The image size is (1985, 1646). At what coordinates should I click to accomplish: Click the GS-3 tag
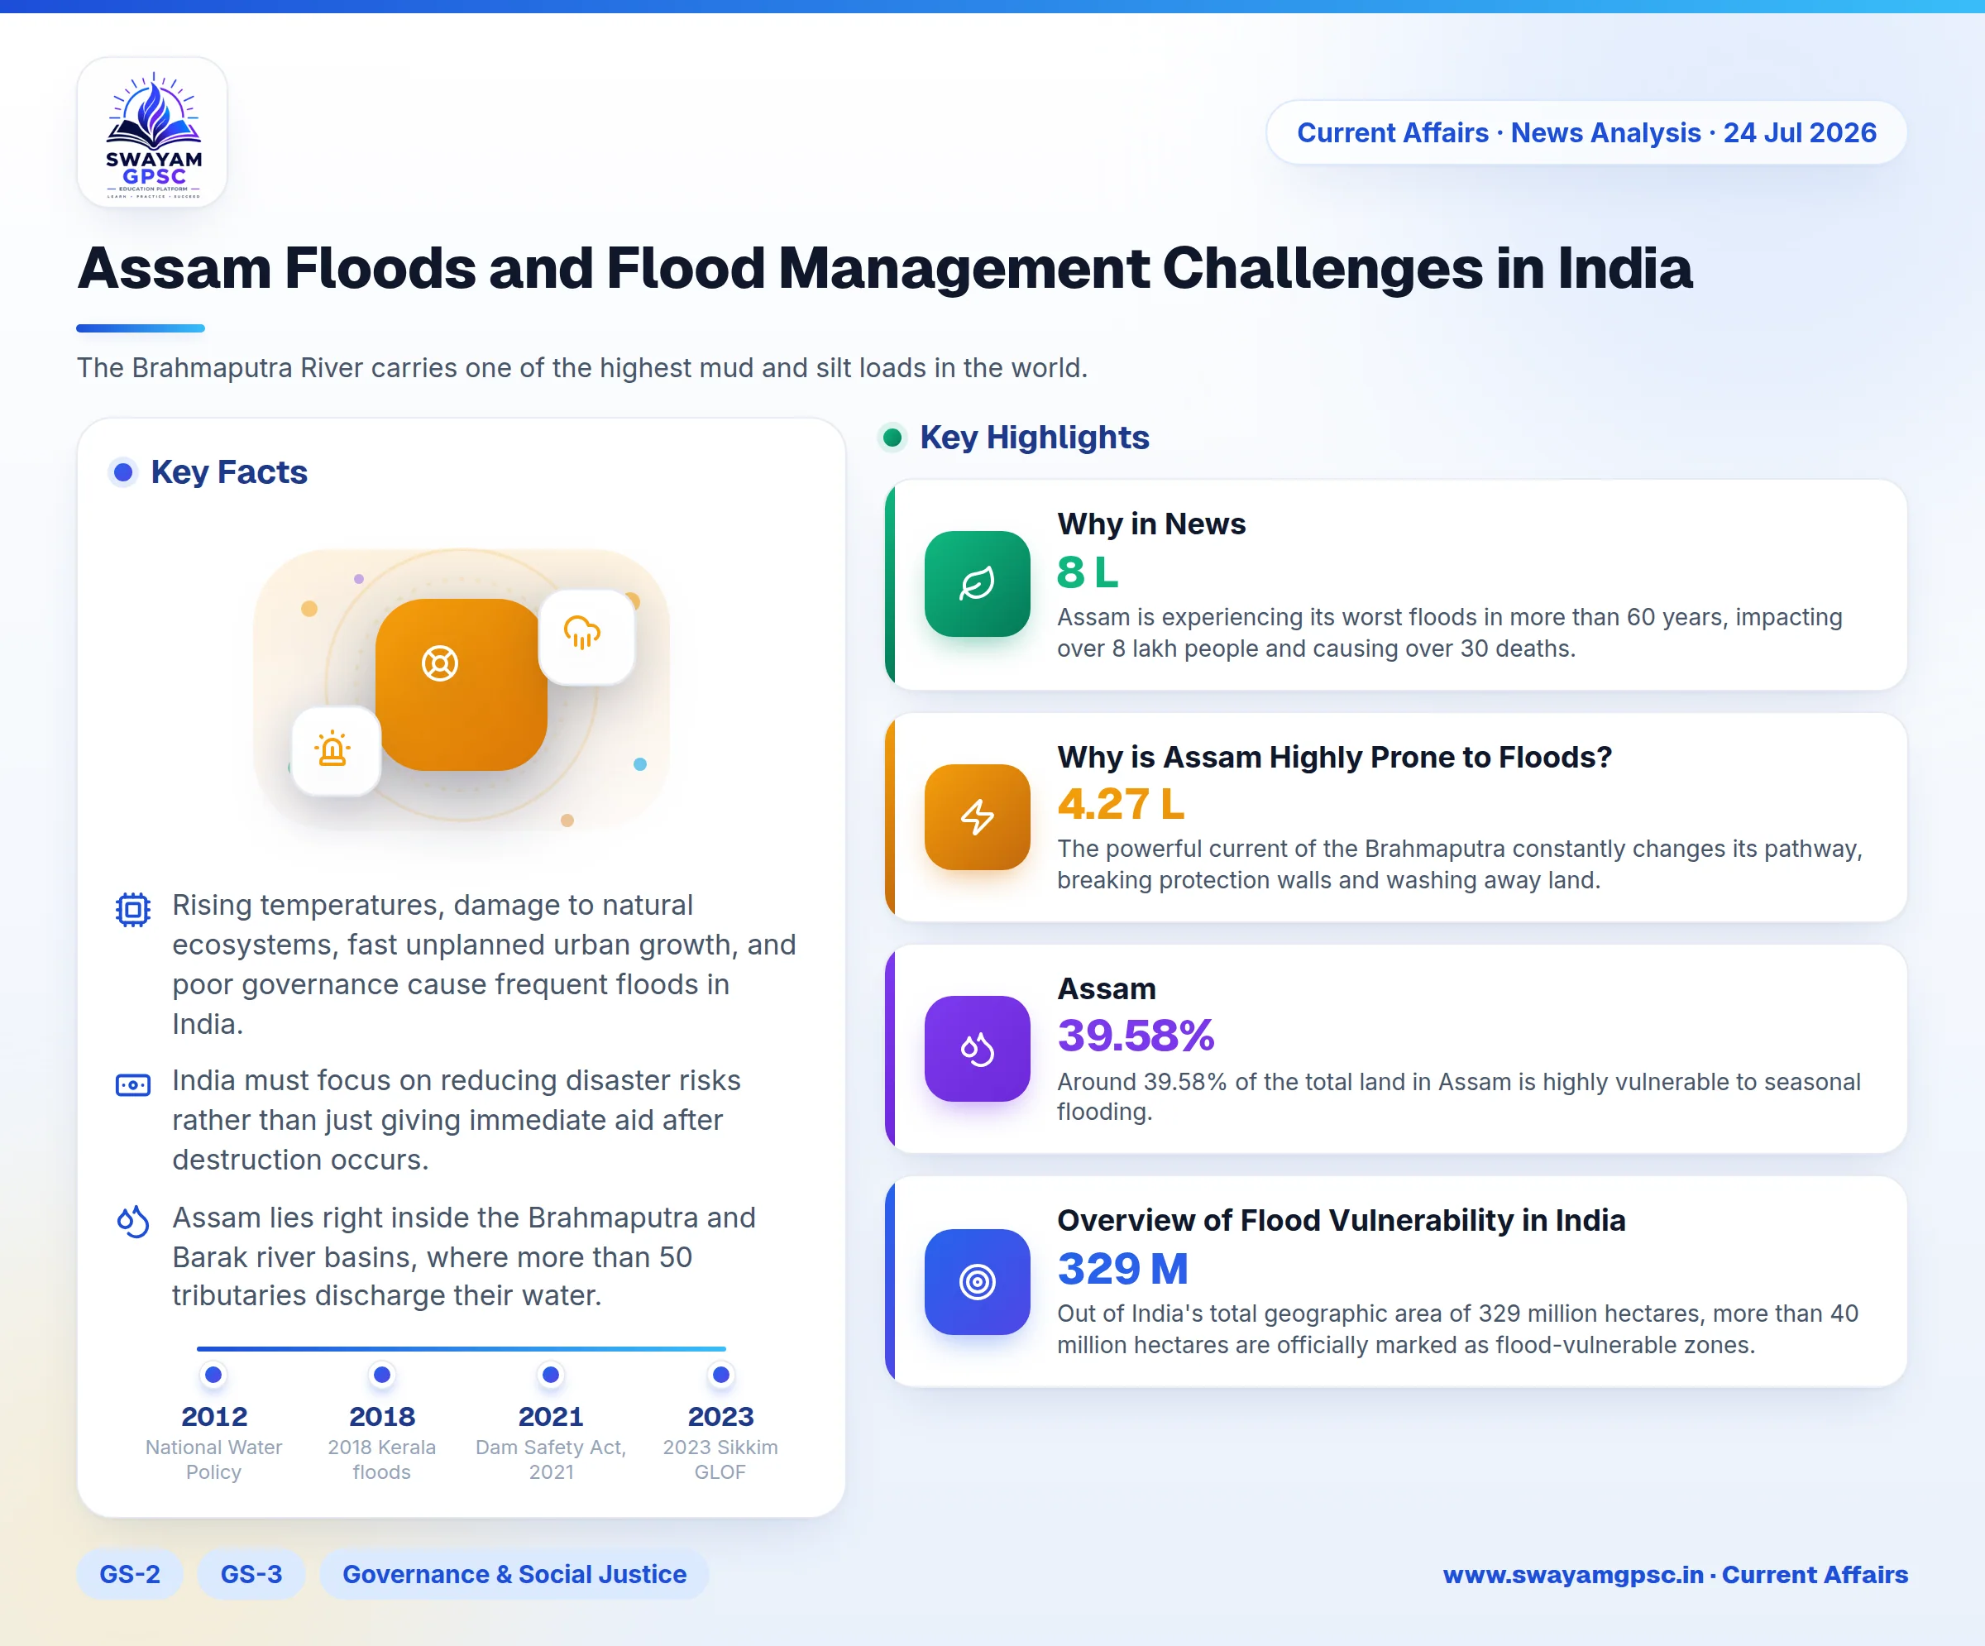pyautogui.click(x=251, y=1574)
